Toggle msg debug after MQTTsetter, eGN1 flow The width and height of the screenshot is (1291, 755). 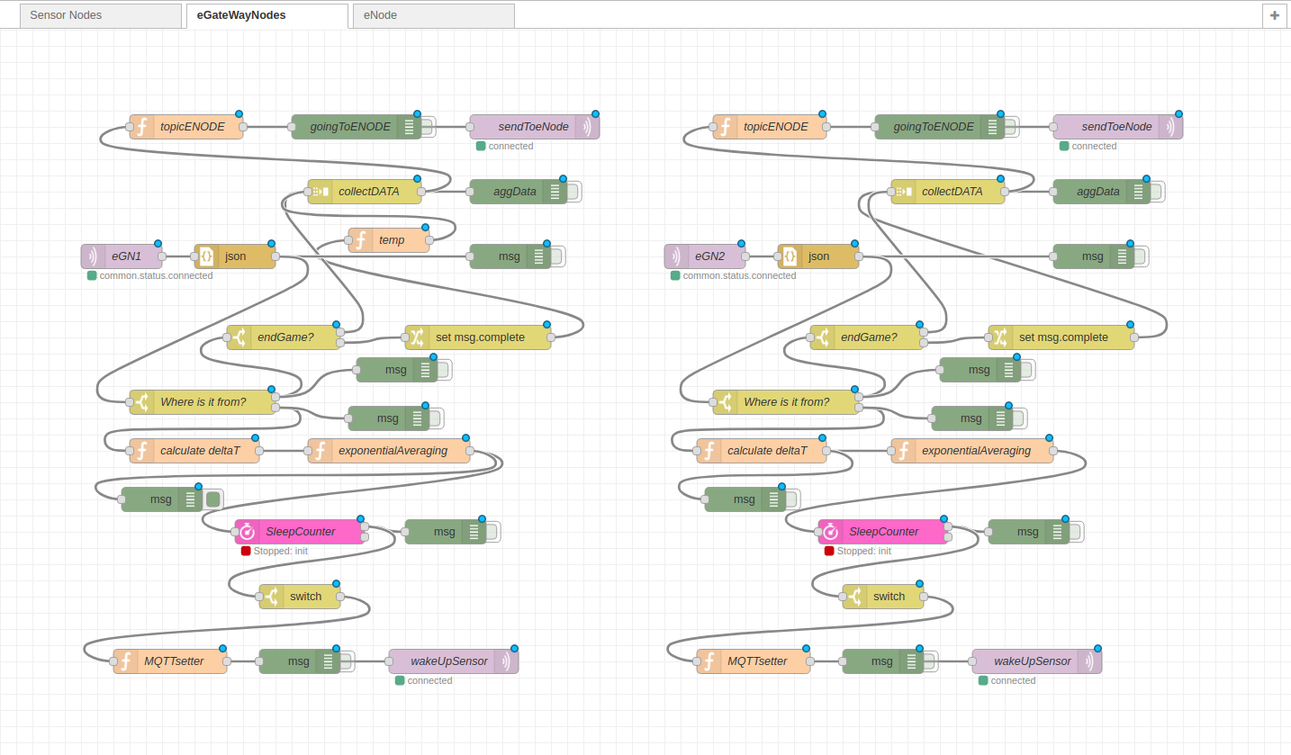347,661
